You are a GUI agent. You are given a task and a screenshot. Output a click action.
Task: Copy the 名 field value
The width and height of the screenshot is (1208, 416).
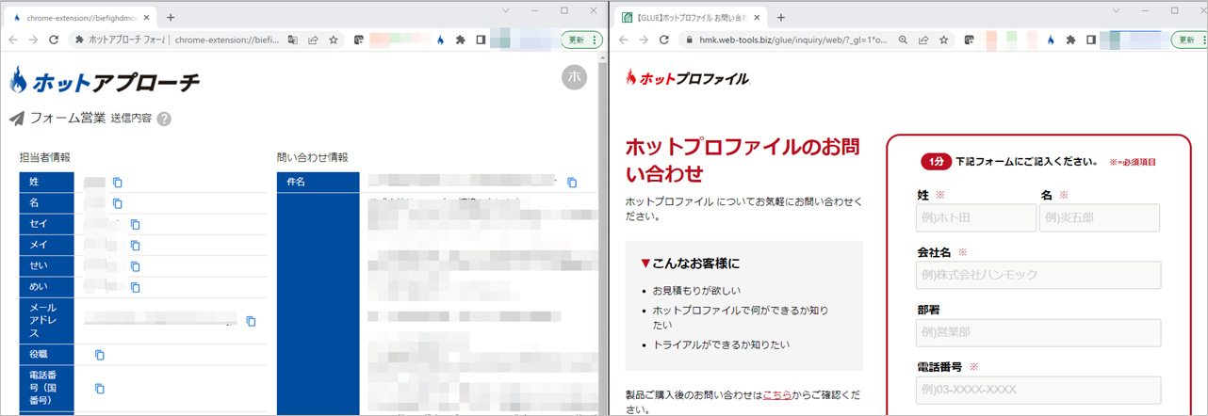(x=118, y=203)
